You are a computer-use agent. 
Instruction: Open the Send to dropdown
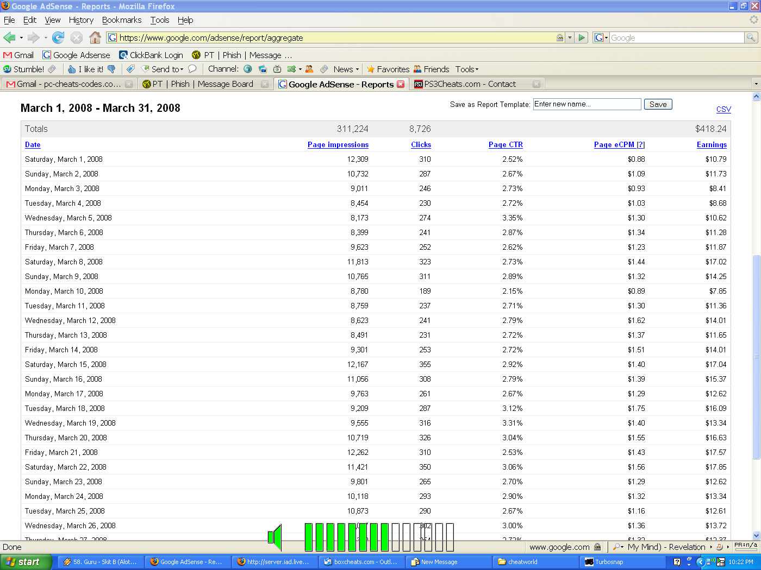(163, 69)
